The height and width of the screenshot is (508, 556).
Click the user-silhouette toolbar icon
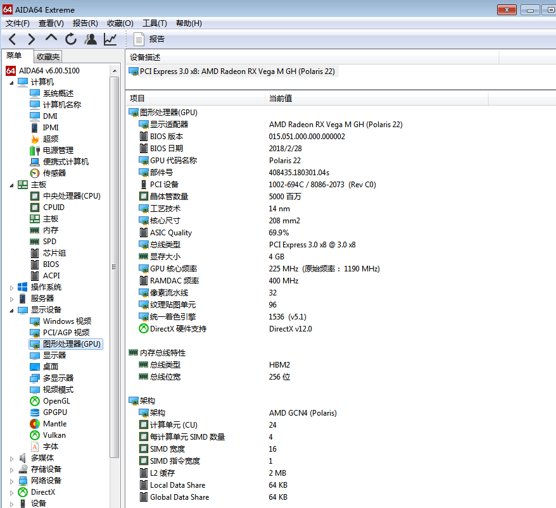pos(91,39)
